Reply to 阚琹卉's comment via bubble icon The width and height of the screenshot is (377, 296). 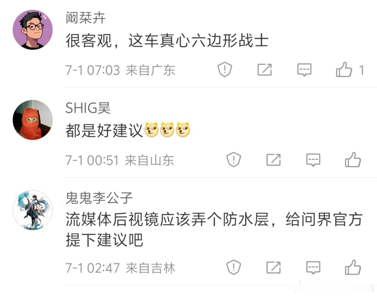[304, 70]
